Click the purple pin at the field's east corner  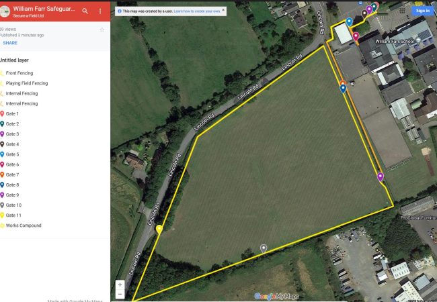tap(381, 177)
